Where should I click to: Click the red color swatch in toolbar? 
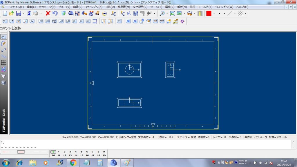pyautogui.click(x=209, y=13)
